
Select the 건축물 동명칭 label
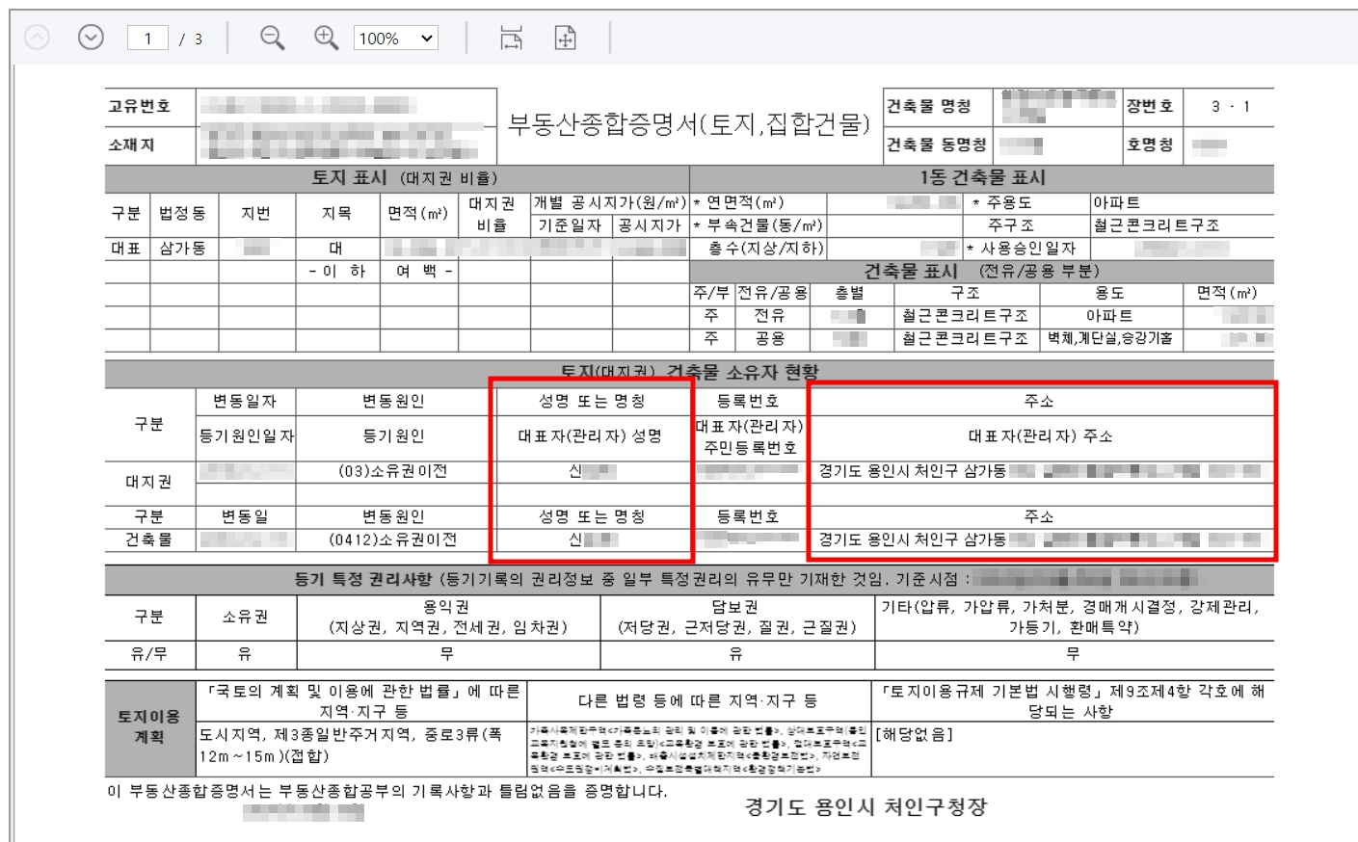click(x=937, y=145)
